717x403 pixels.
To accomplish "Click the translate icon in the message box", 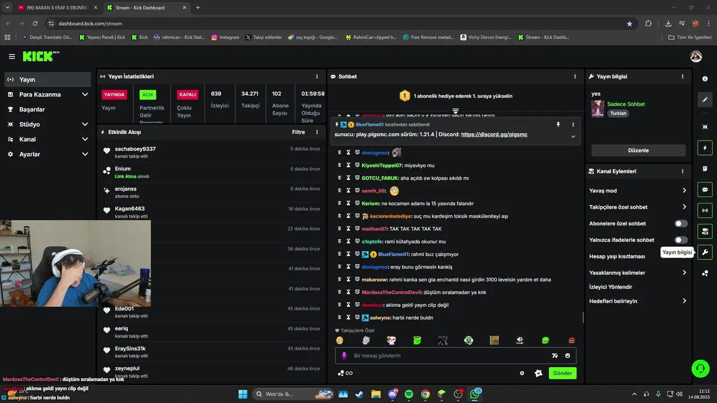I will (x=555, y=356).
